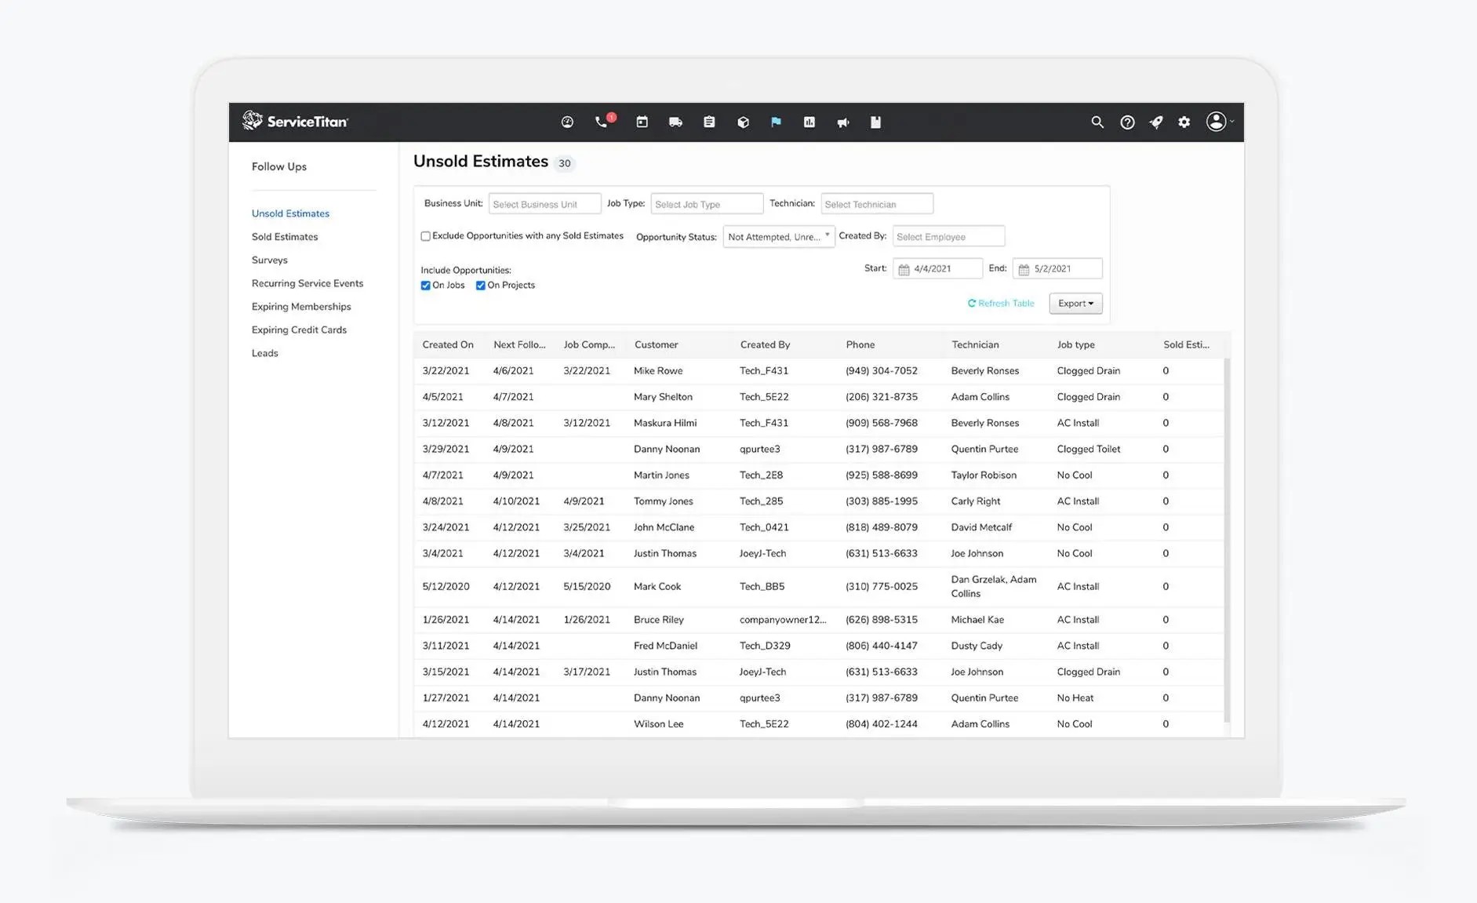Click the Start date calendar icon
The width and height of the screenshot is (1477, 903).
[904, 269]
